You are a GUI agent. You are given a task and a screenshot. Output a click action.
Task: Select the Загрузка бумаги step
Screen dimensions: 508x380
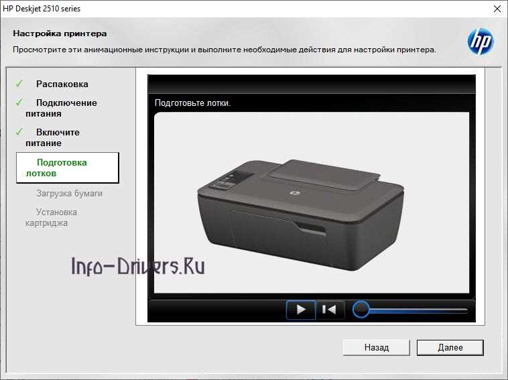[x=69, y=194]
